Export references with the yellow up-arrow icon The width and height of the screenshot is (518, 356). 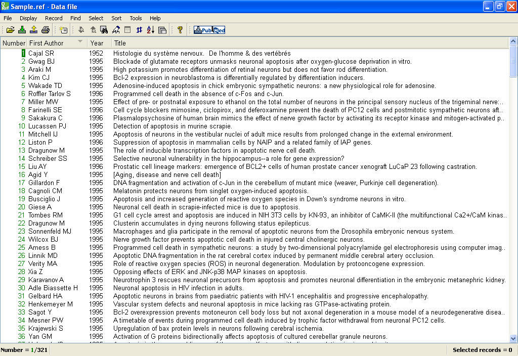34,29
